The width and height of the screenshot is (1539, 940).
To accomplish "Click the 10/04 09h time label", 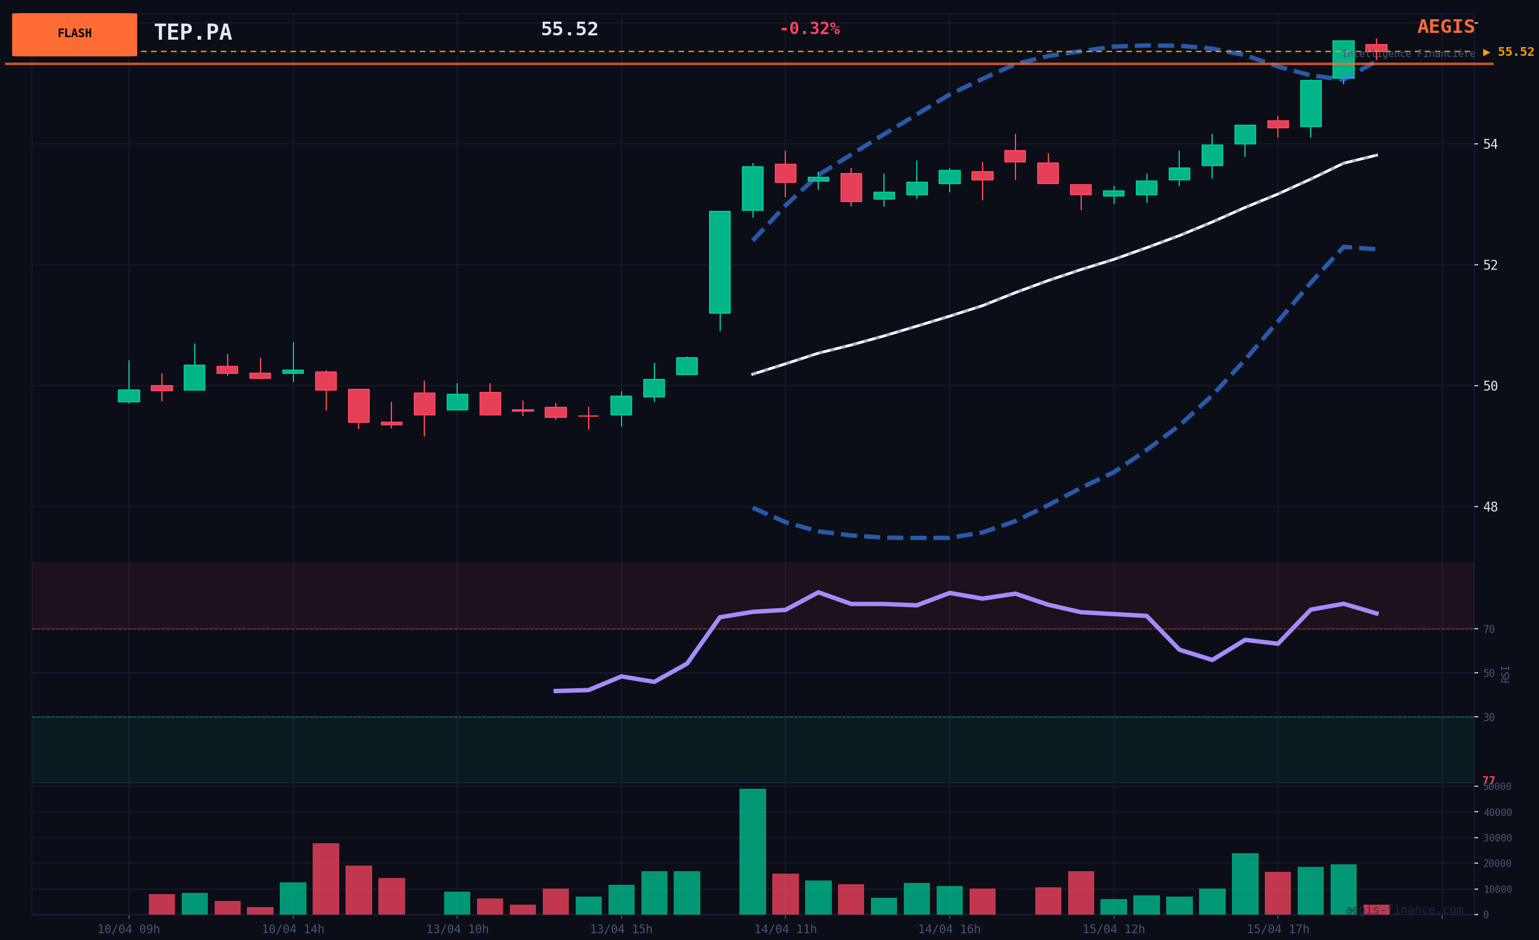I will (128, 929).
